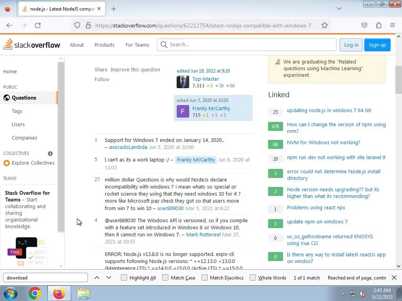Screen dimensions: 402x301
Task: Click Top-Master's avatar image
Action: (183, 82)
